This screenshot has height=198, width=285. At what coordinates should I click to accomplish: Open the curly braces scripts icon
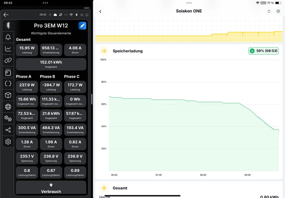pos(8,84)
